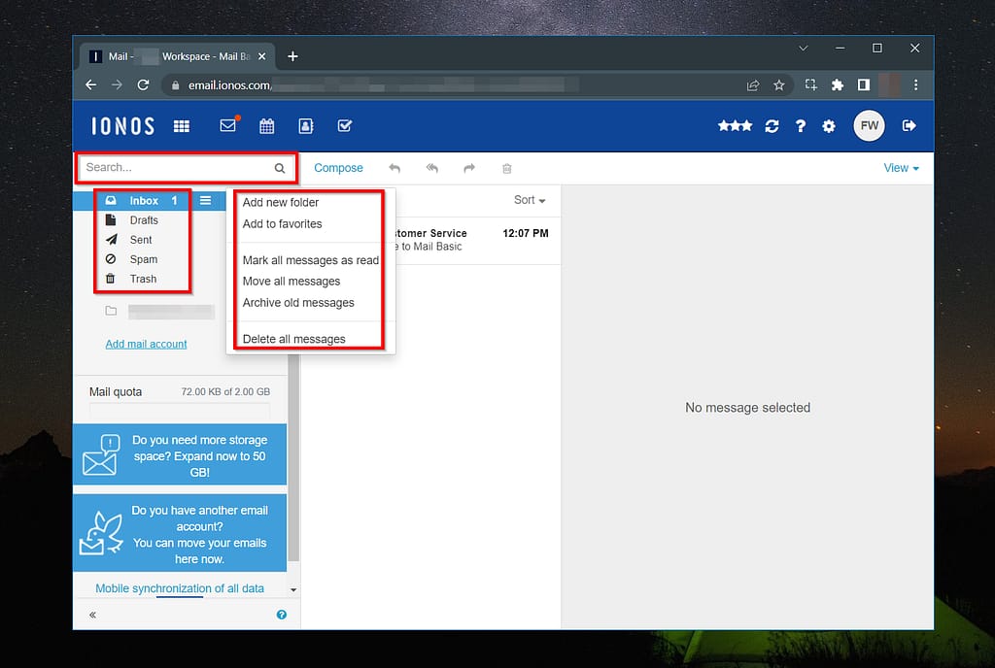Open Chrome tab search chevron

[804, 49]
